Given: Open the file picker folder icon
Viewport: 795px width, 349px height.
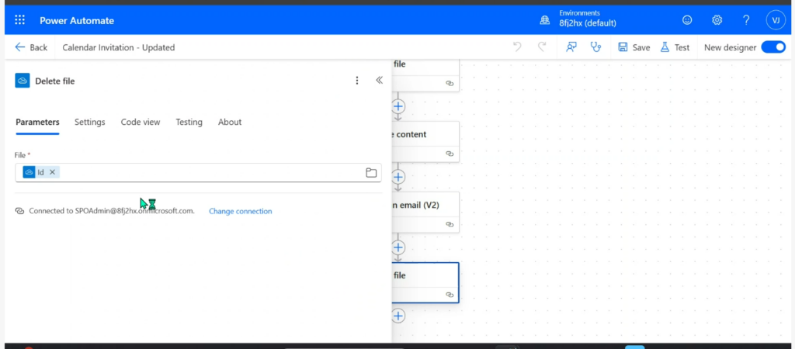Looking at the screenshot, I should click(371, 173).
